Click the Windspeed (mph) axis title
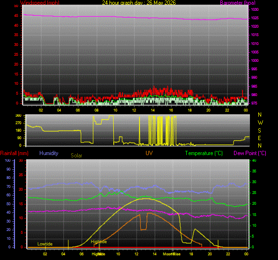Screen dimensions: 278x260 [x=40, y=3]
